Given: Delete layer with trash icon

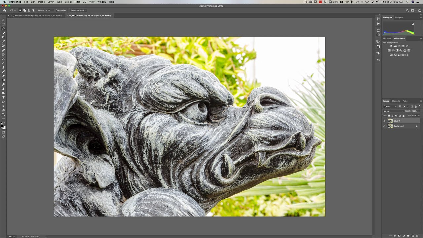Looking at the screenshot, I should (x=417, y=236).
